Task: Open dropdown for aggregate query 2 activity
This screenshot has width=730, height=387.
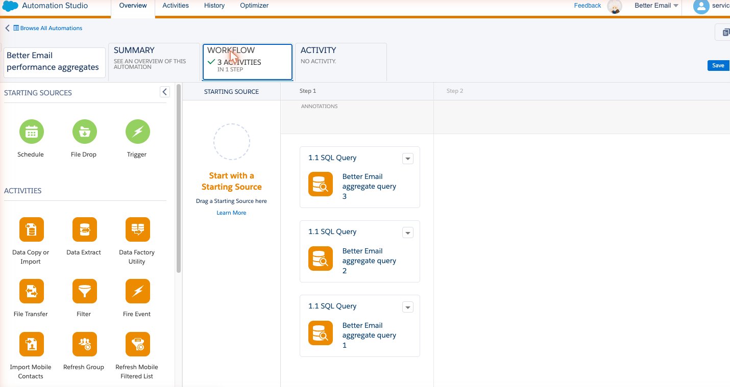Action: (x=407, y=233)
